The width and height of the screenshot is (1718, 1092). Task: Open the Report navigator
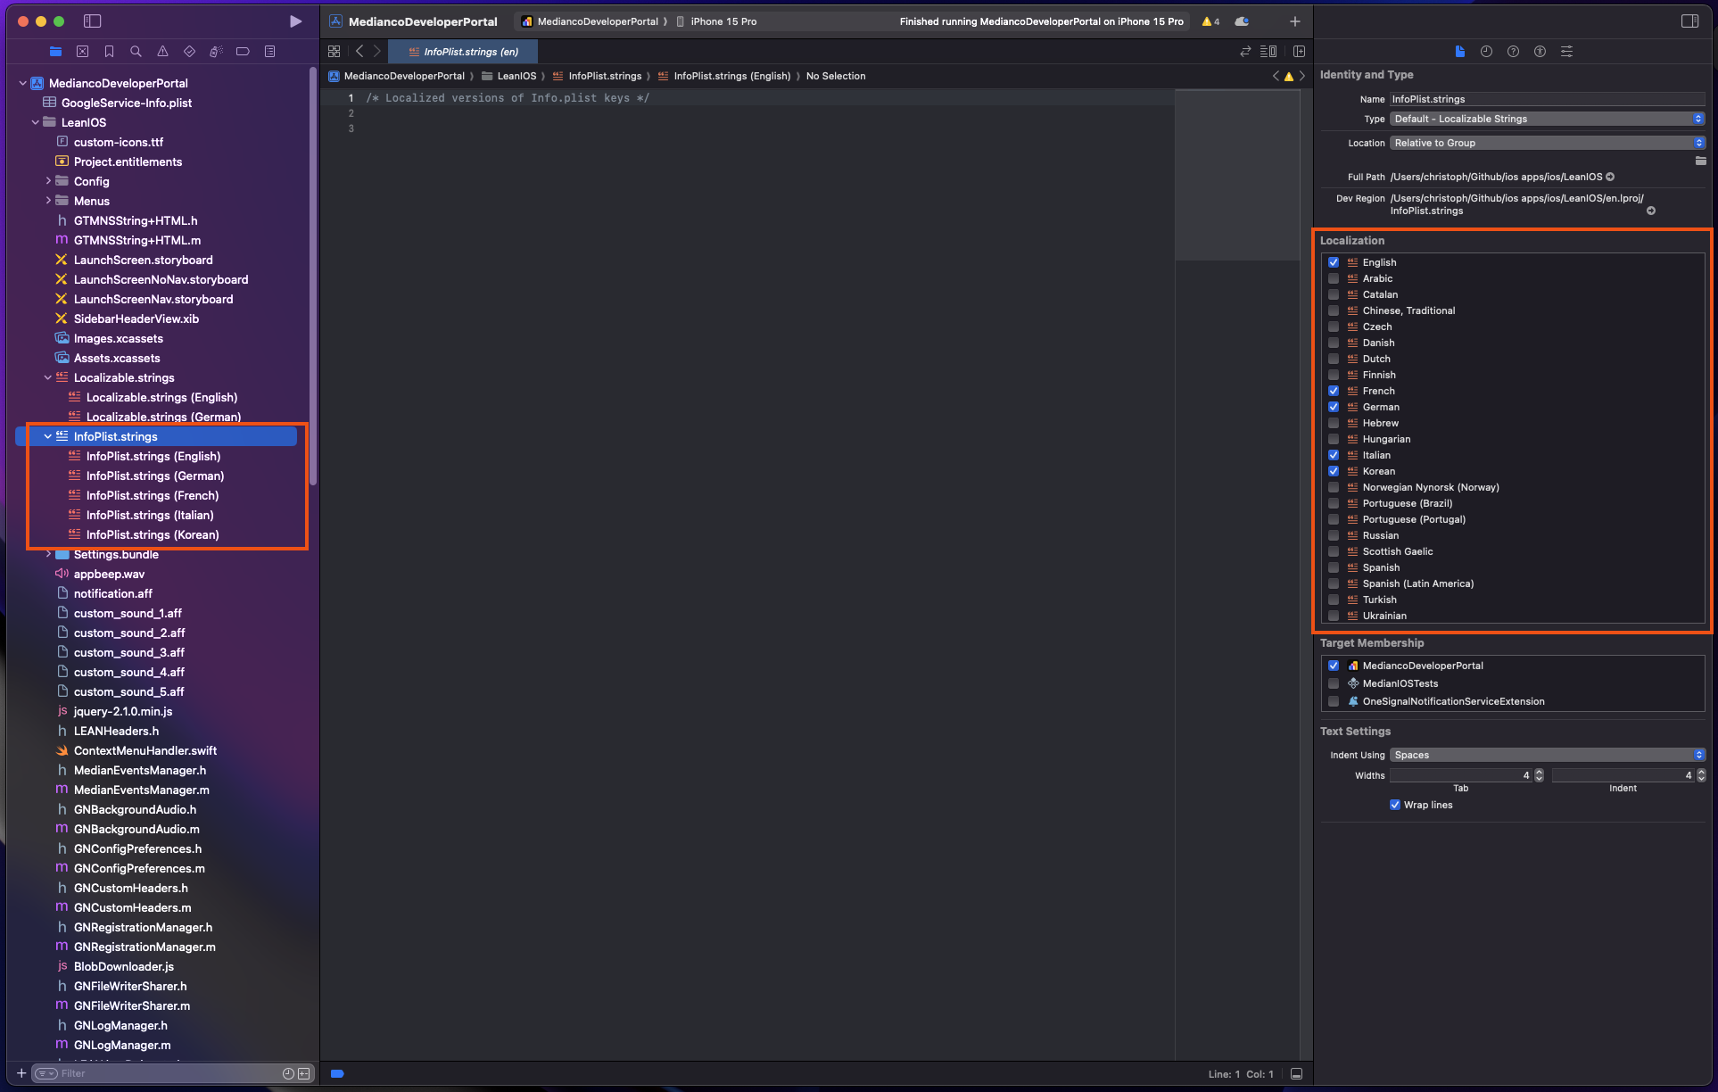[269, 51]
